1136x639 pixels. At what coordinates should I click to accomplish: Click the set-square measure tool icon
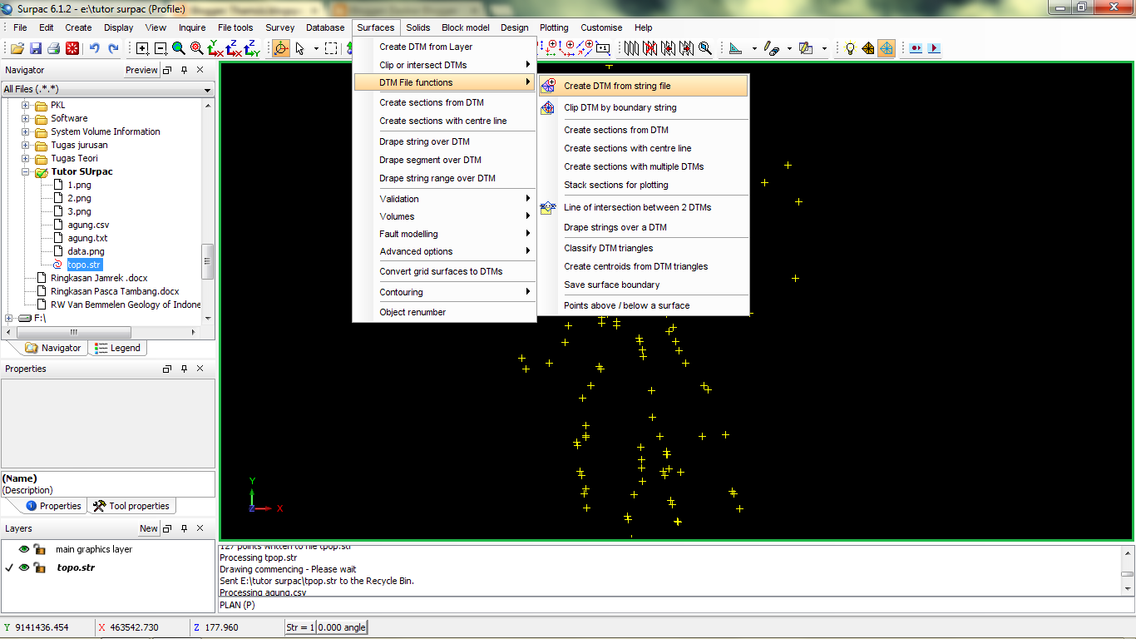point(736,48)
